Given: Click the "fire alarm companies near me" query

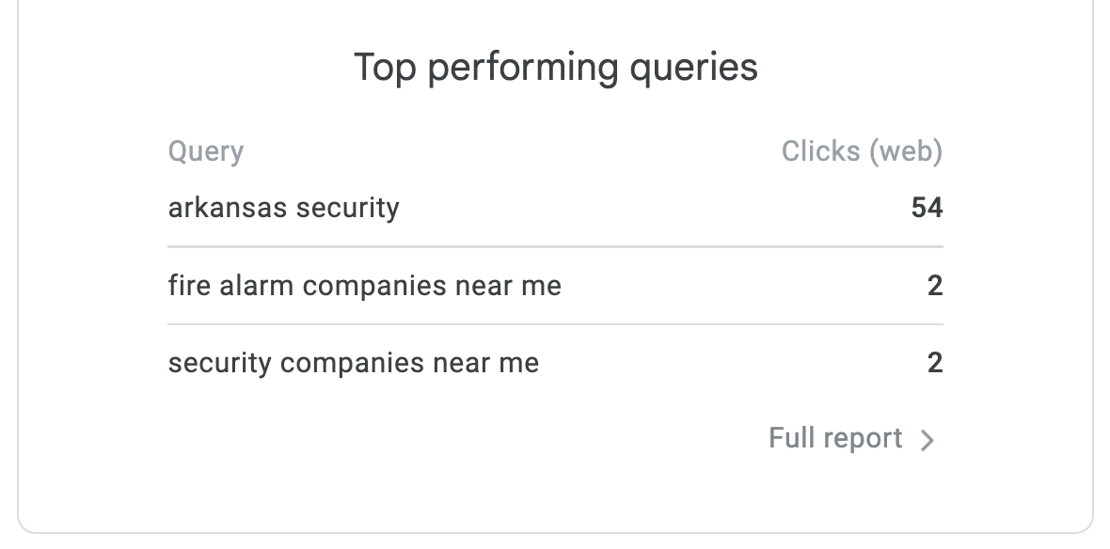Looking at the screenshot, I should coord(364,286).
